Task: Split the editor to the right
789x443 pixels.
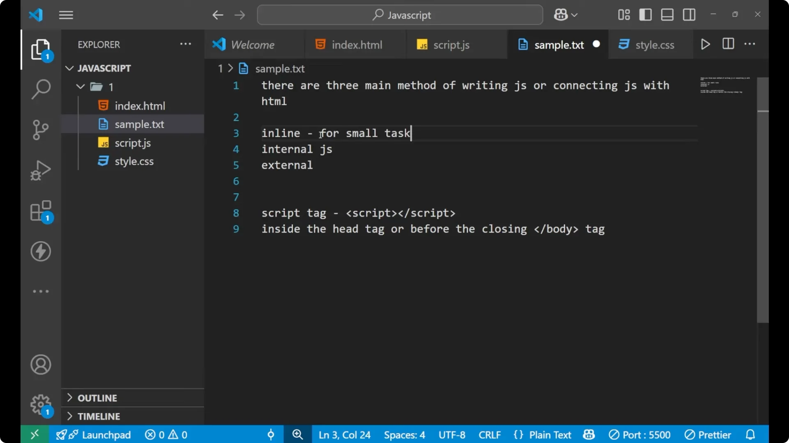Action: pos(728,44)
